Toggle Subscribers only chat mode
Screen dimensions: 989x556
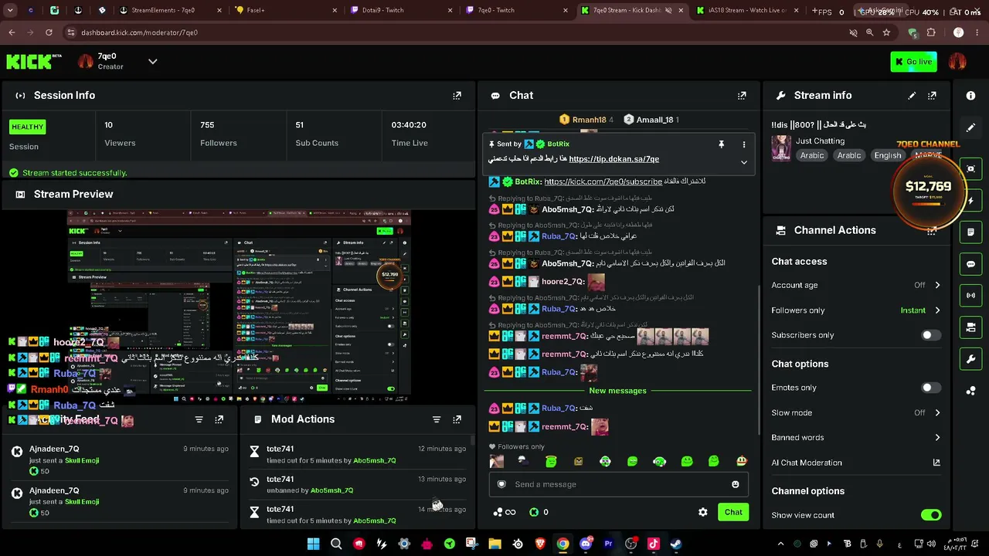(931, 335)
